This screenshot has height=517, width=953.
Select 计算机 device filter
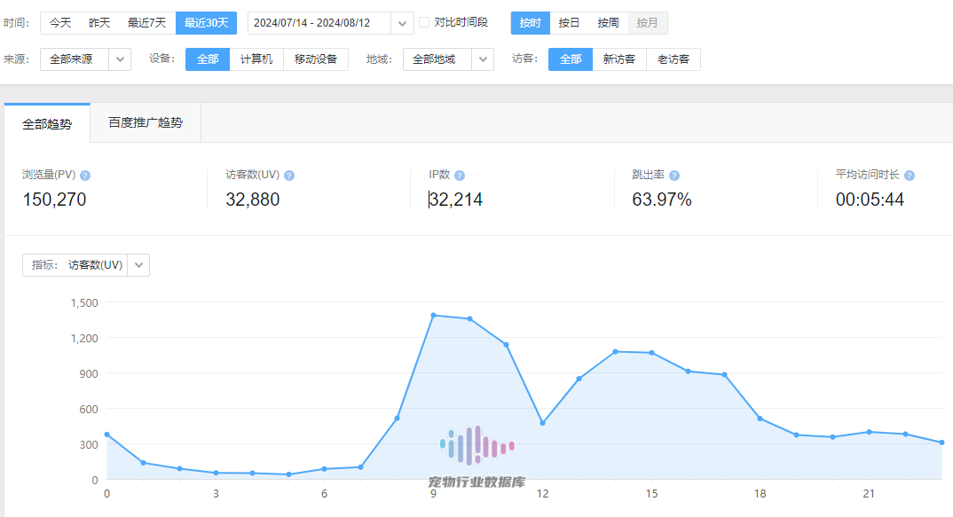click(256, 59)
